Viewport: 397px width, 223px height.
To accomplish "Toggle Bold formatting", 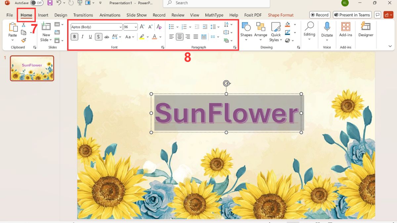I will pos(74,37).
